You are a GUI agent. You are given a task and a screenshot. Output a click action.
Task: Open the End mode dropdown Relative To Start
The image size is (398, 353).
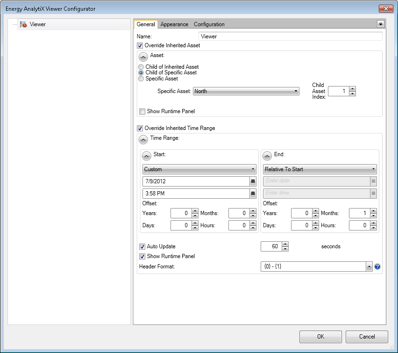[320, 169]
